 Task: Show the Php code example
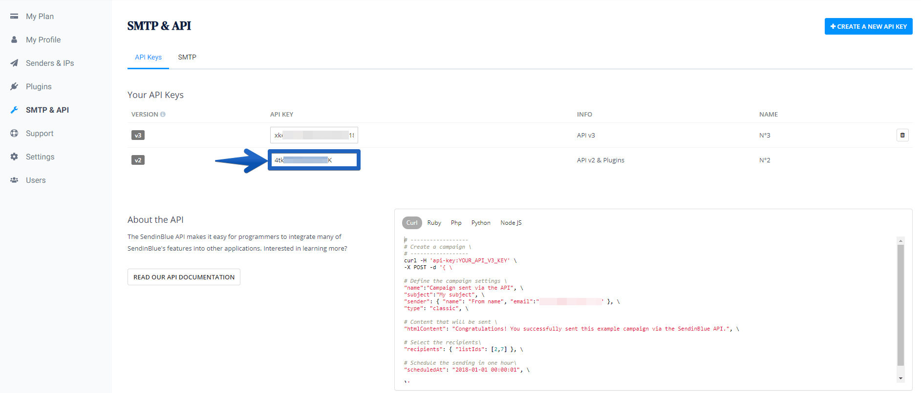456,223
